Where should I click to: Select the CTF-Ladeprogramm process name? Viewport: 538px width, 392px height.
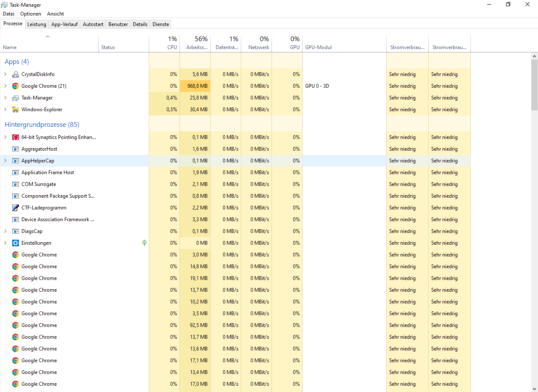(44, 208)
